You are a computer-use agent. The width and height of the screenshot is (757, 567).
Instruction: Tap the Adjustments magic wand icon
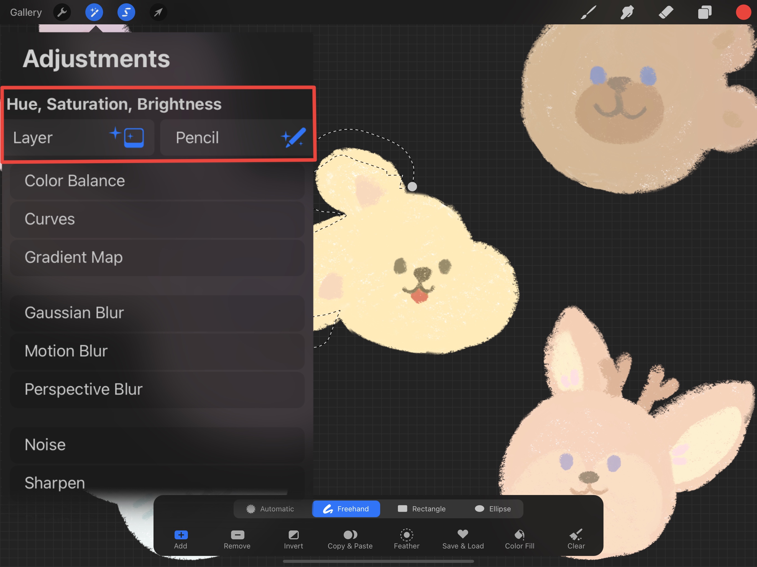coord(94,12)
